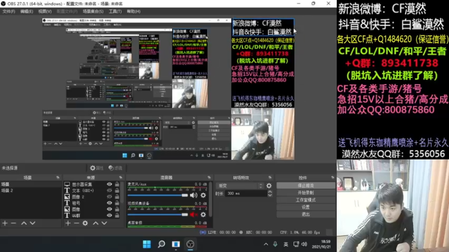Image resolution: width=449 pixels, height=252 pixels.
Task: Open 视频采集设备 audio settings gear
Action: point(203,214)
